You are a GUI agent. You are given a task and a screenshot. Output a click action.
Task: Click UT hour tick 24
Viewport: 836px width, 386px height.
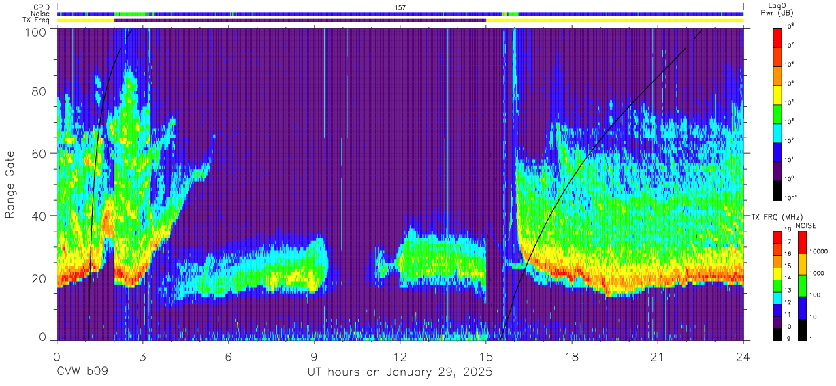point(743,357)
